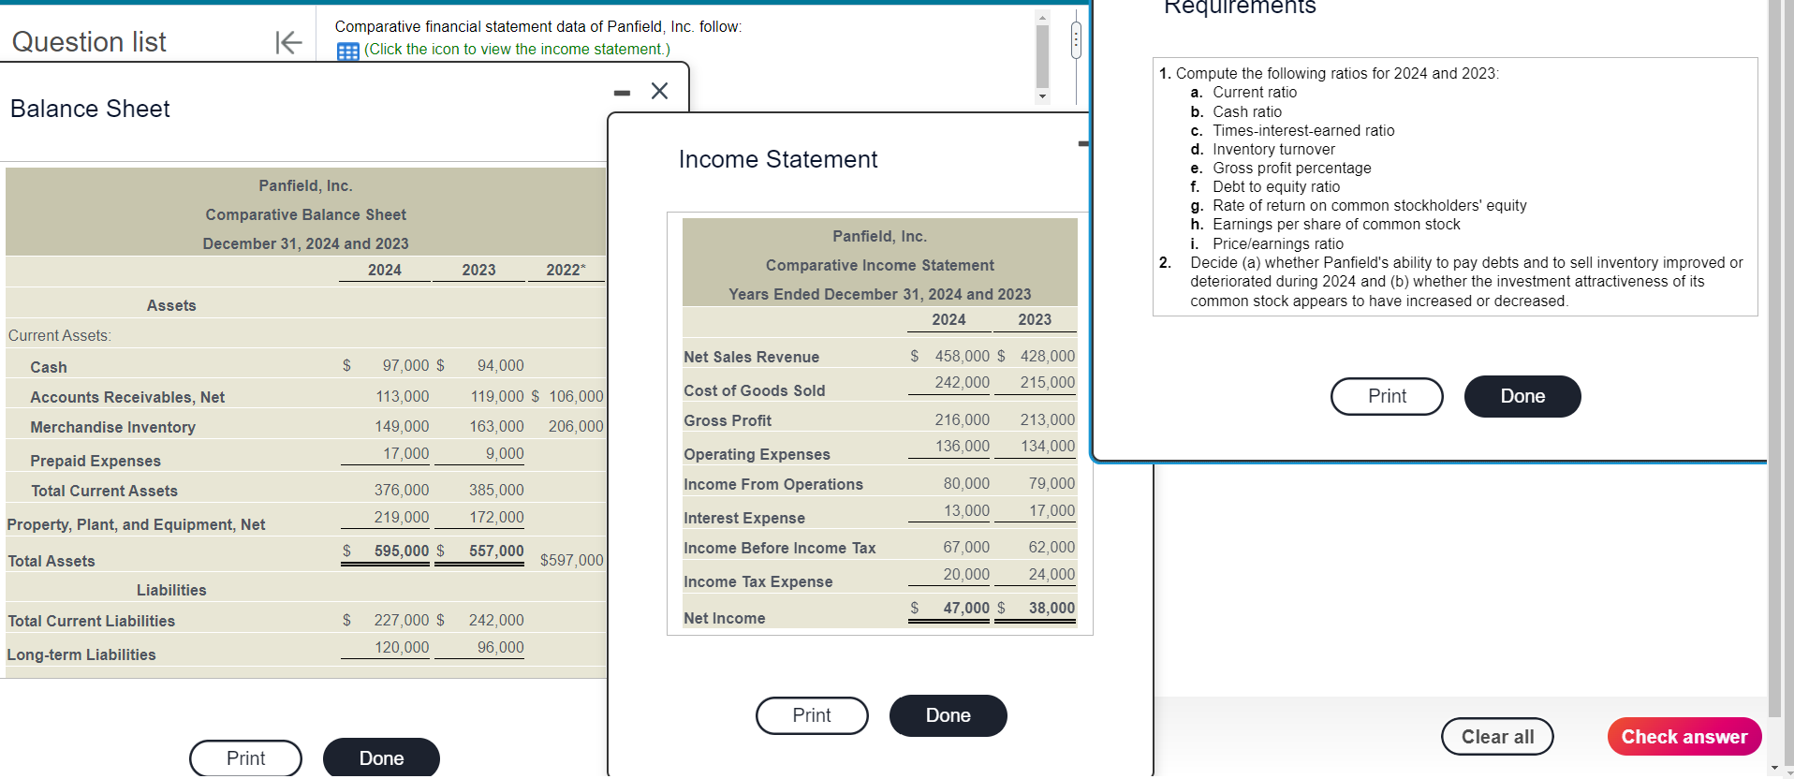Screen dimensions: 1794x779
Task: Print the Income Statement
Action: coord(812,715)
